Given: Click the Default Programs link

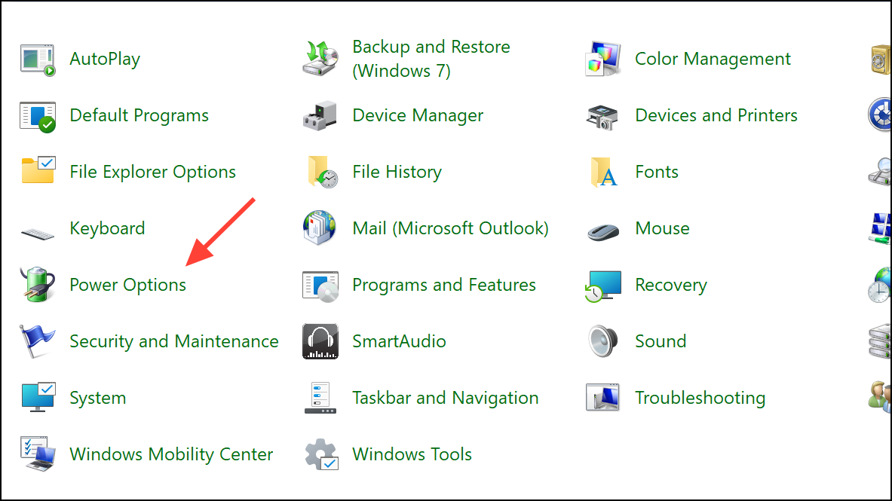Looking at the screenshot, I should 139,115.
